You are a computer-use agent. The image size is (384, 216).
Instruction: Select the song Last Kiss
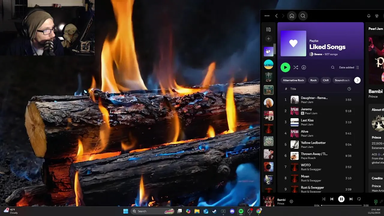(321, 122)
